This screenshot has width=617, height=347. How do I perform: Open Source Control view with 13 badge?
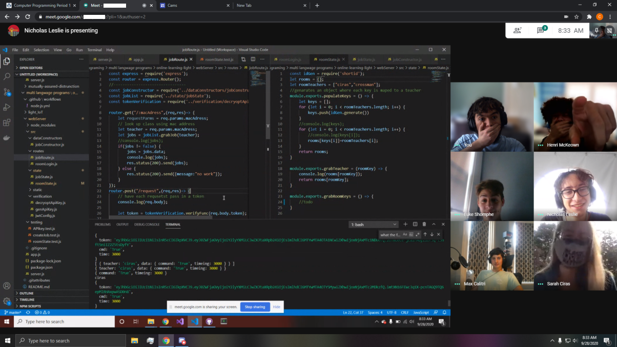[7, 92]
